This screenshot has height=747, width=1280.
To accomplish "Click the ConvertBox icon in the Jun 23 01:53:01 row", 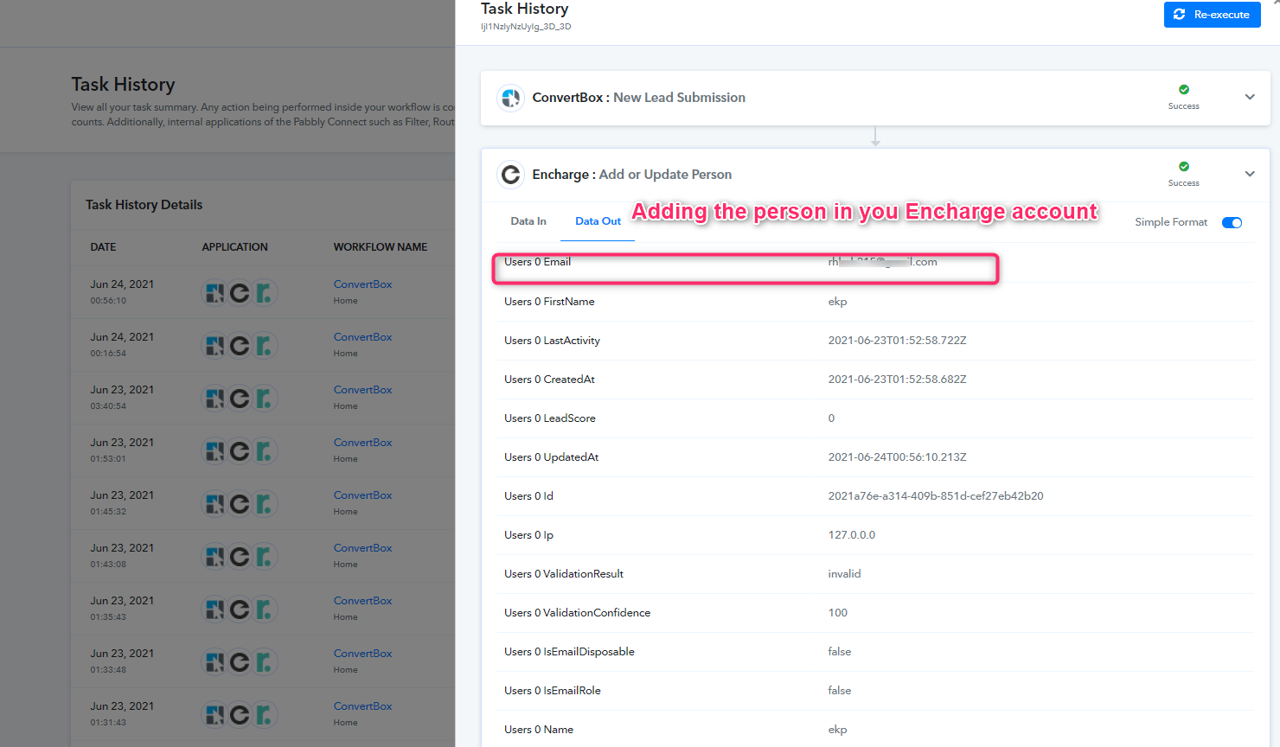I will pos(215,451).
